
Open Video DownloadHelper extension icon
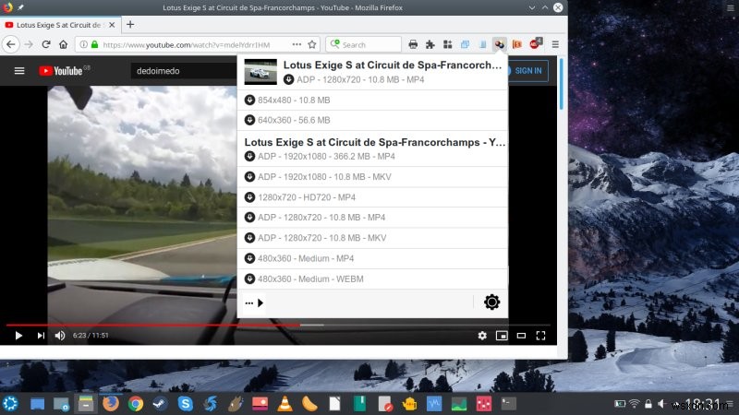coord(499,44)
